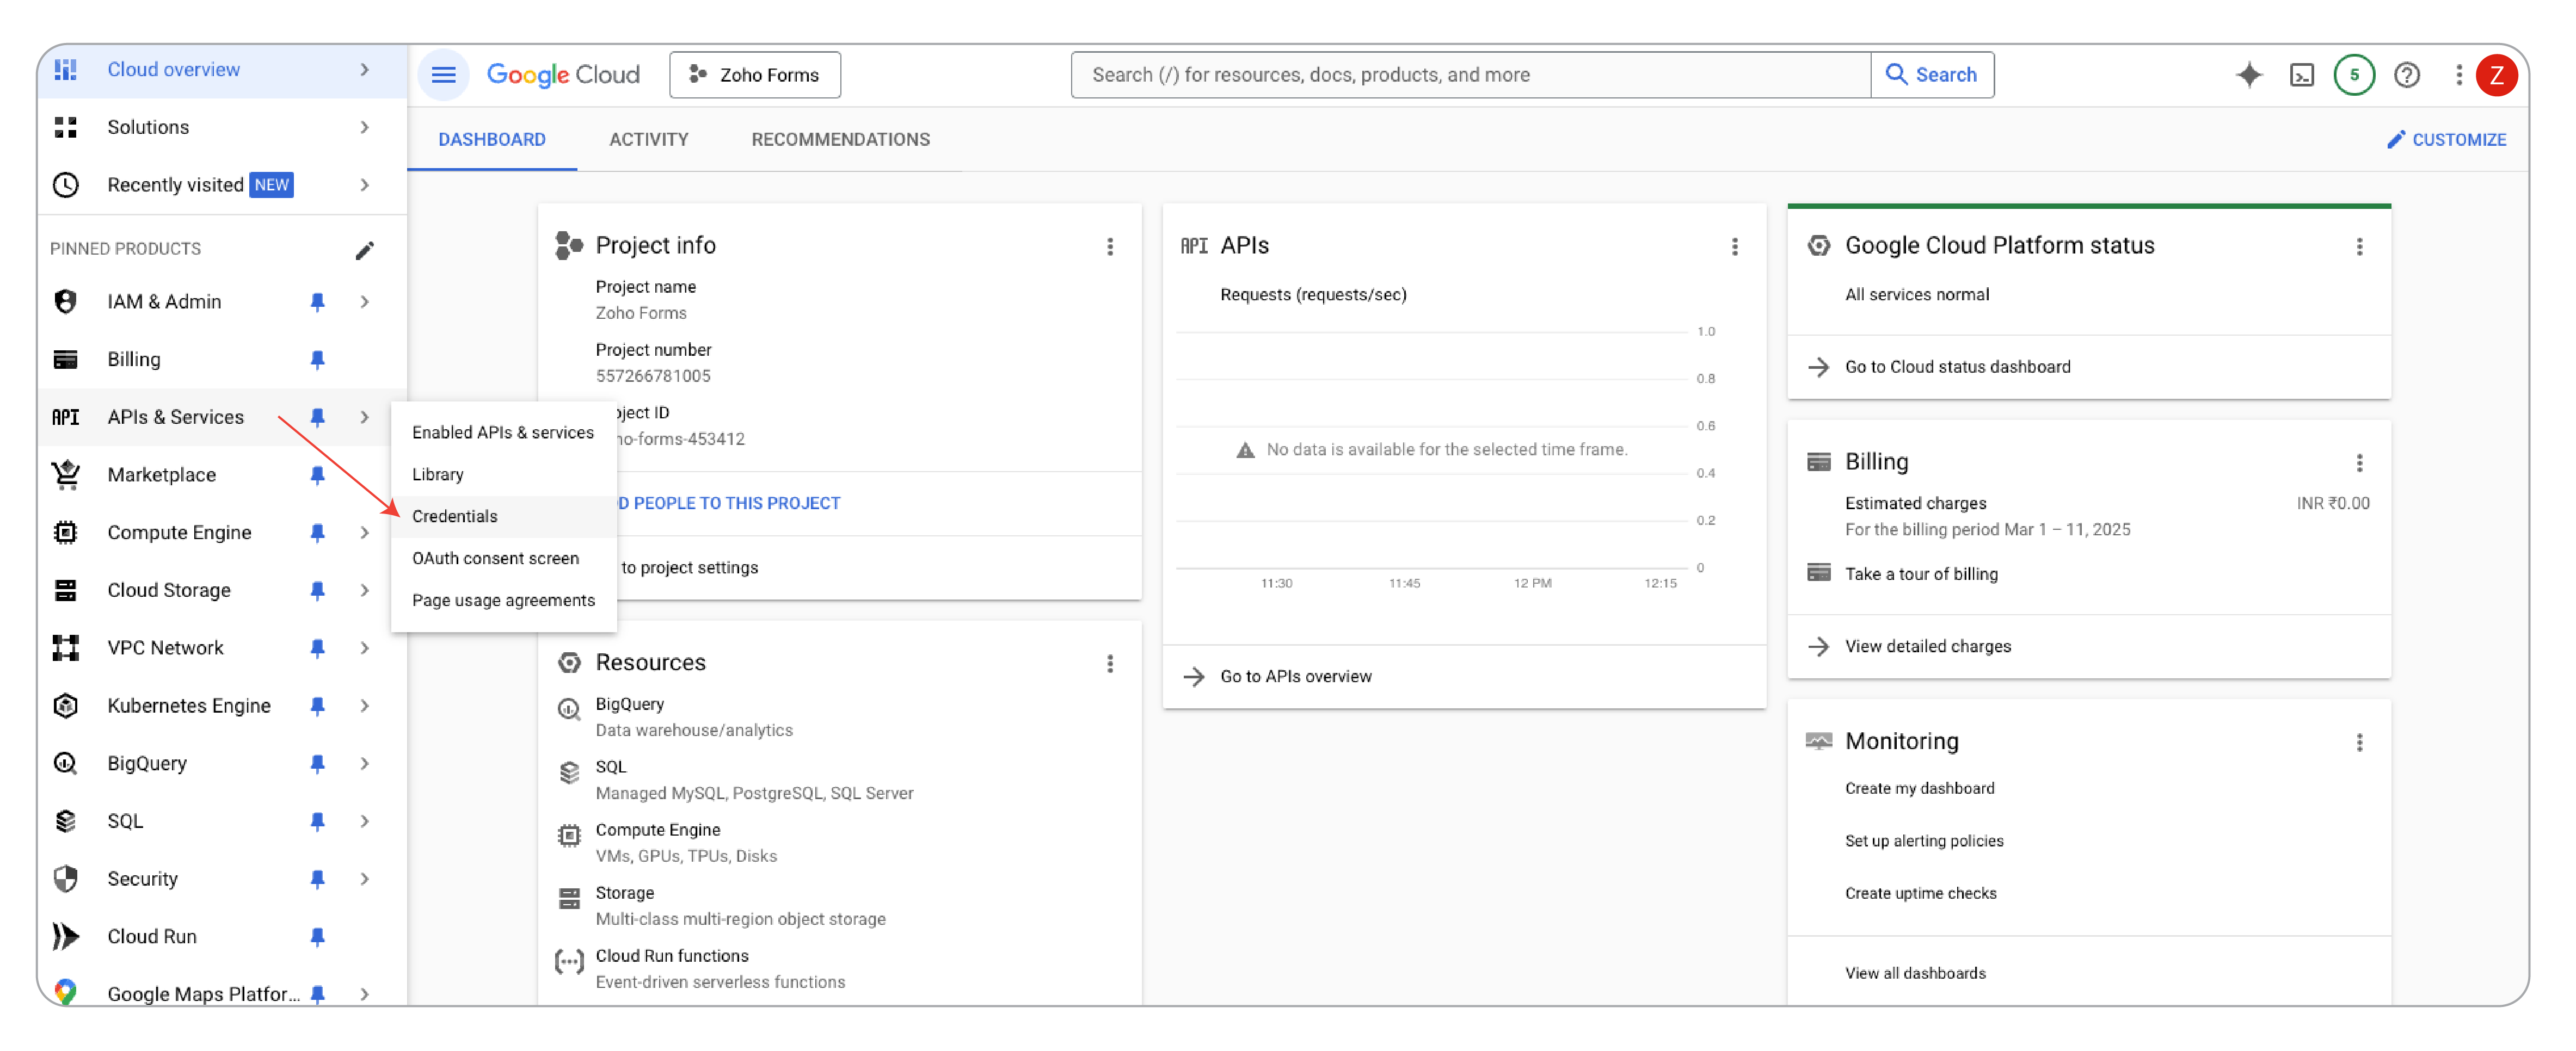Unpin Billing from pinned products
The width and height of the screenshot is (2576, 1051).
(x=317, y=360)
